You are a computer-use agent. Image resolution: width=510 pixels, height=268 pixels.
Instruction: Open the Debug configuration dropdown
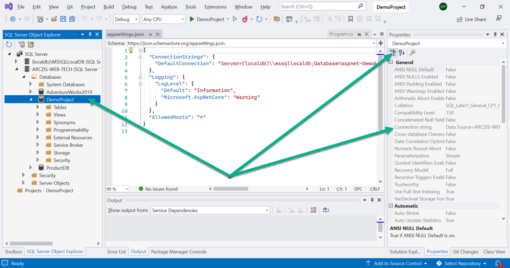pyautogui.click(x=126, y=19)
